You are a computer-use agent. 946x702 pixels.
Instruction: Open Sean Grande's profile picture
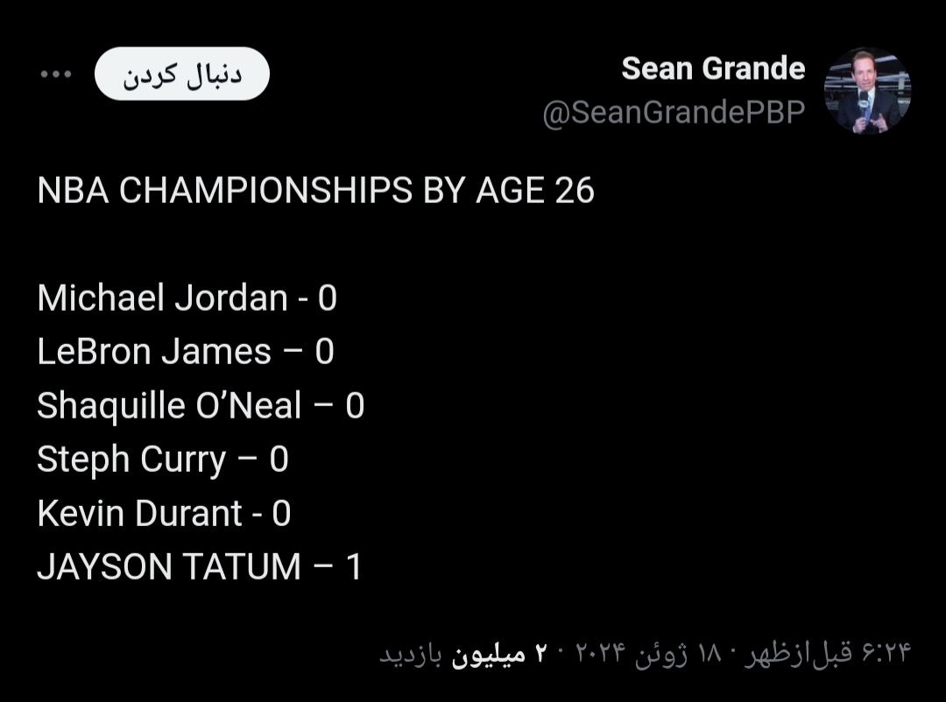coord(867,90)
